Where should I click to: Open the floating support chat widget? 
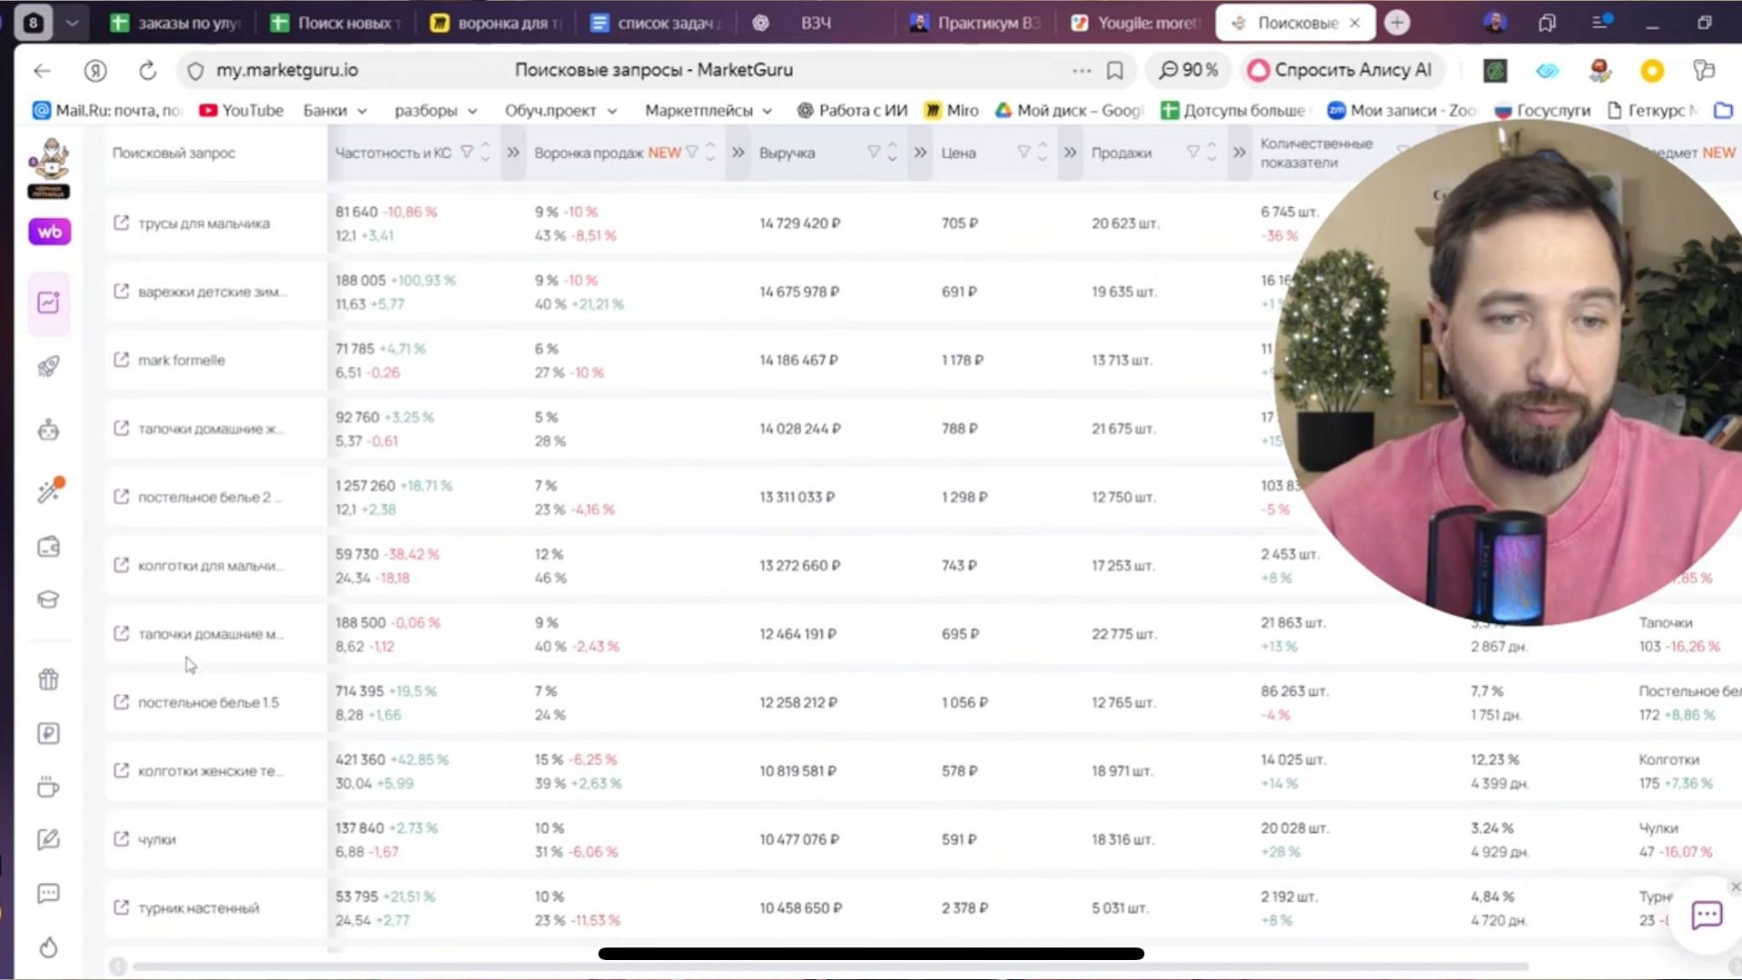pos(1707,915)
